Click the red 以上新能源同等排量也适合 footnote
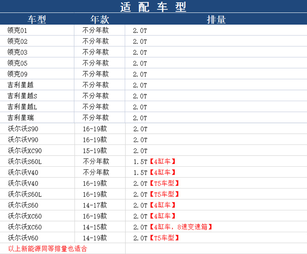 tap(48, 249)
